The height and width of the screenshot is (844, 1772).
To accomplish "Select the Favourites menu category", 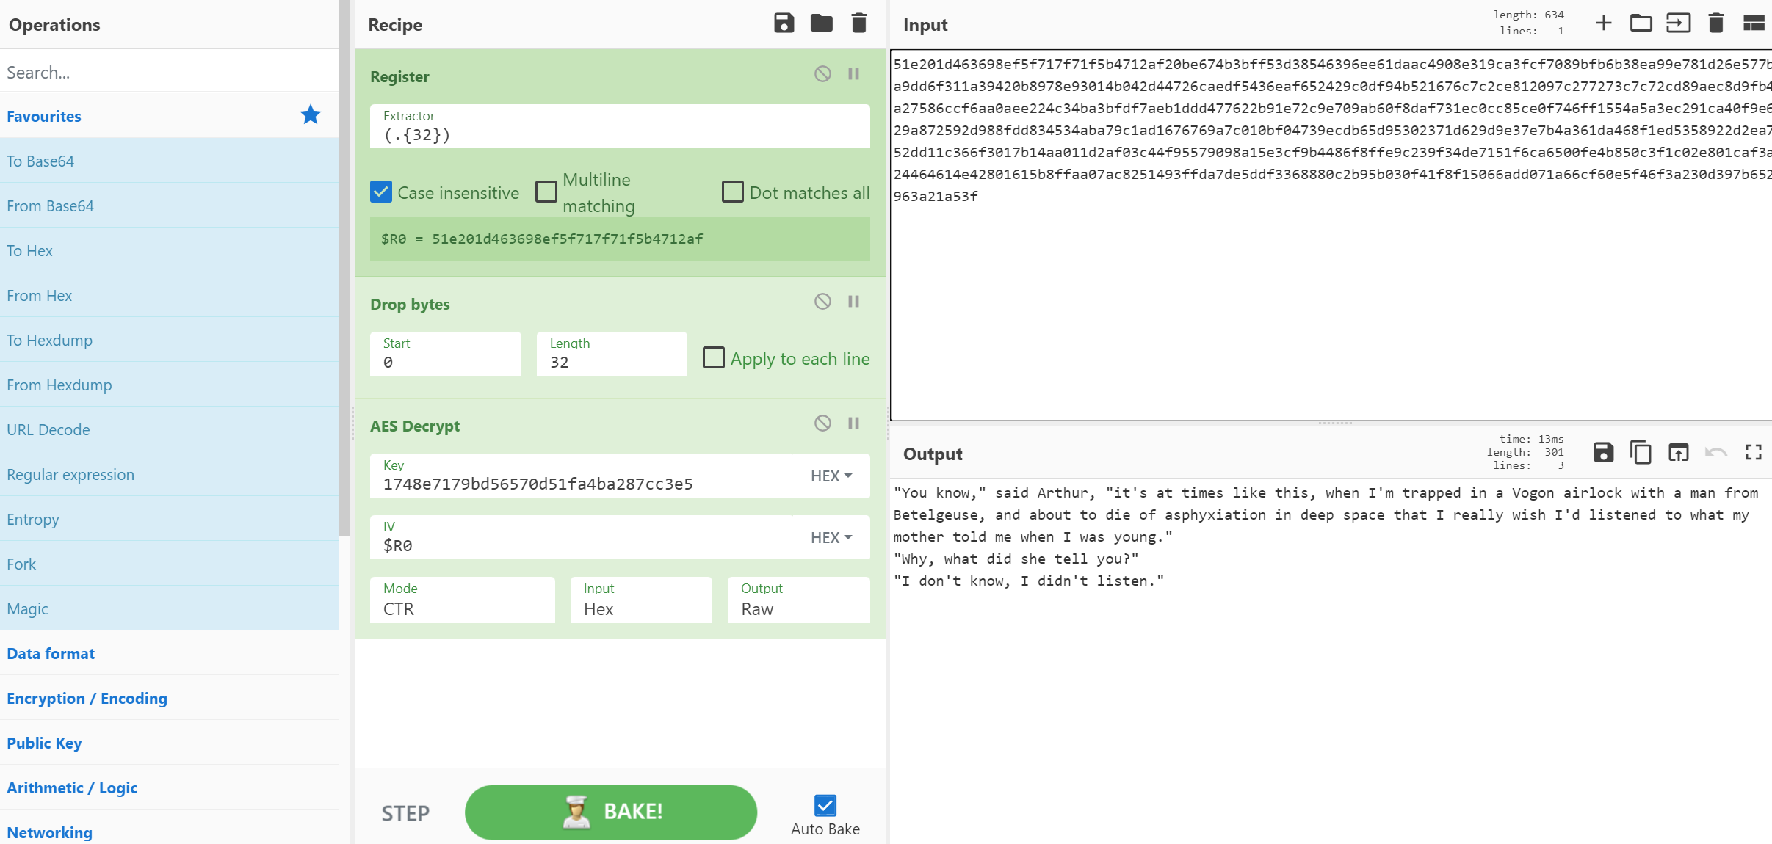I will 44,117.
